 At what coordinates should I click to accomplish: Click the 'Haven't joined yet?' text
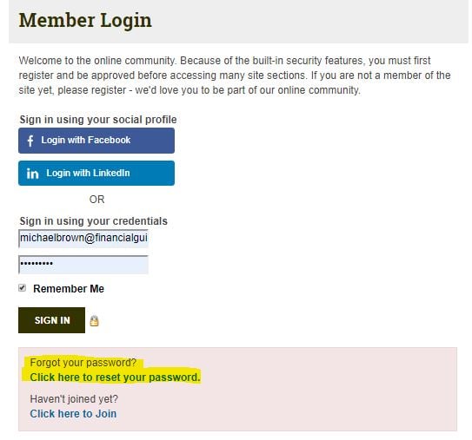[74, 399]
